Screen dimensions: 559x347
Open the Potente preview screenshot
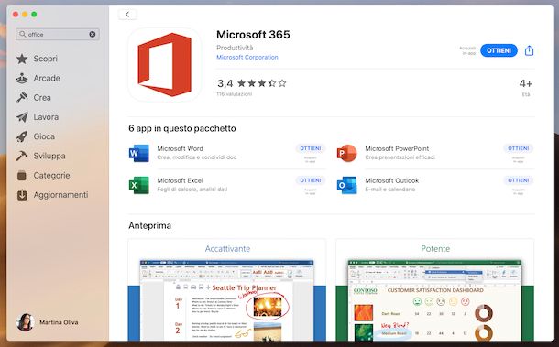pyautogui.click(x=435, y=290)
